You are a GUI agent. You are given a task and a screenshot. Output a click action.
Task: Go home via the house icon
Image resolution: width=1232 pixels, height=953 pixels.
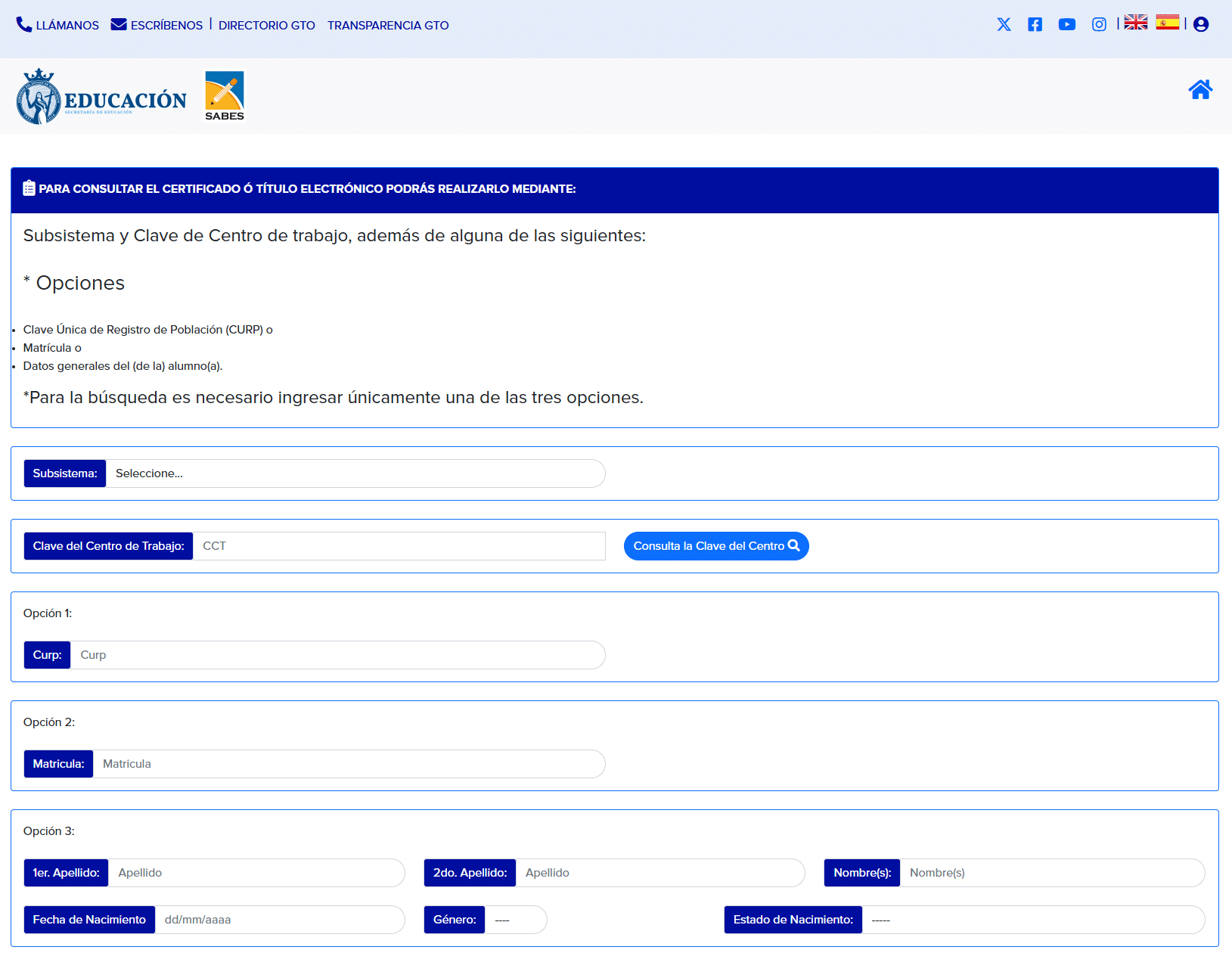point(1199,90)
